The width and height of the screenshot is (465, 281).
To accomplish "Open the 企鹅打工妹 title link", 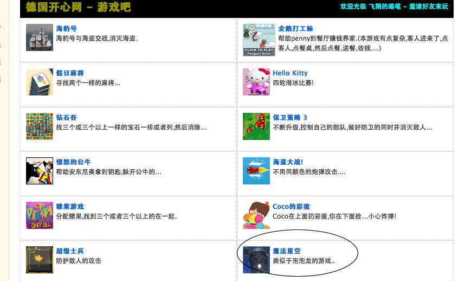I will click(x=296, y=29).
